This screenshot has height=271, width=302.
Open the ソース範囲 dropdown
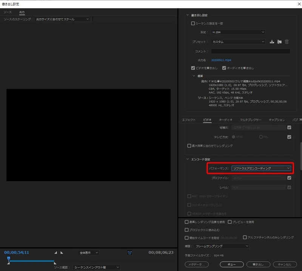[x=96, y=267]
